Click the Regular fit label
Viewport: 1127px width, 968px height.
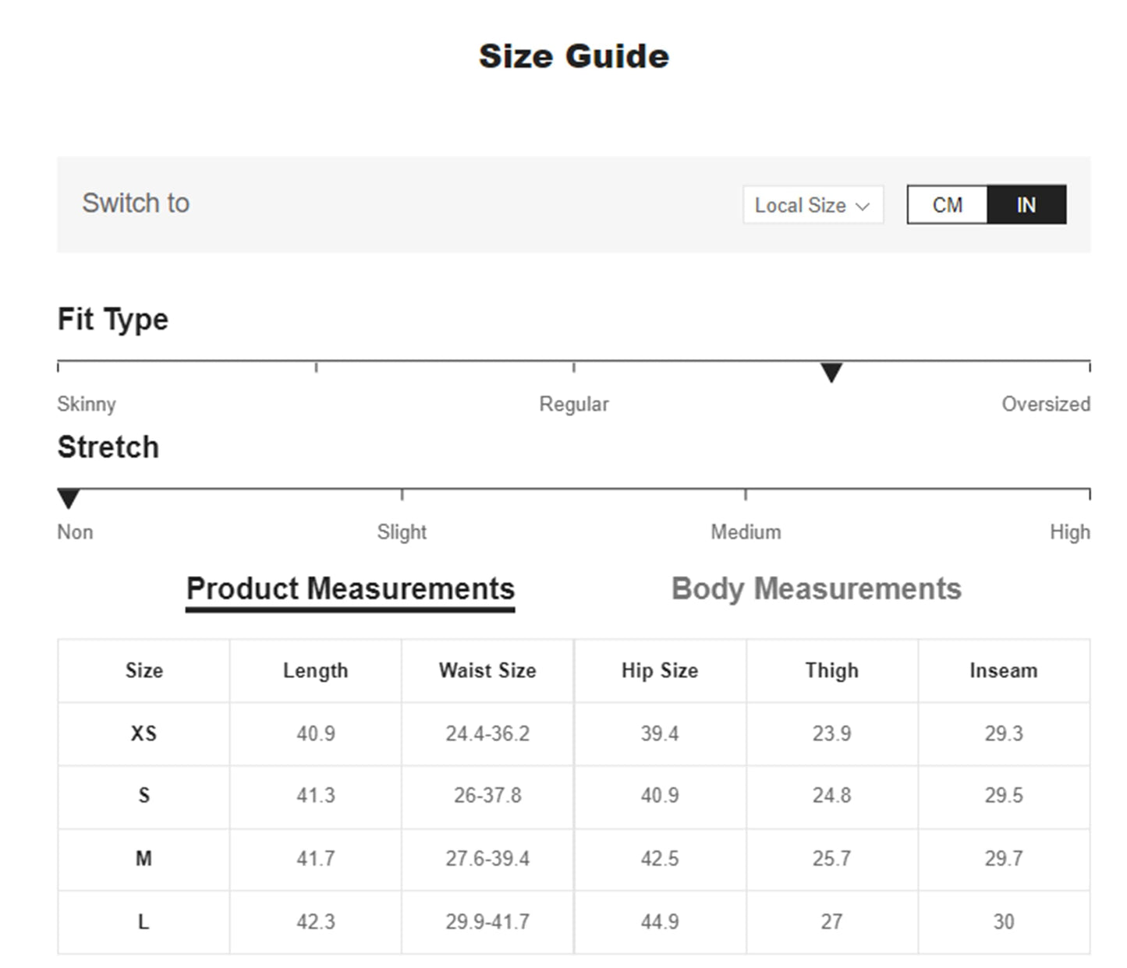point(574,405)
